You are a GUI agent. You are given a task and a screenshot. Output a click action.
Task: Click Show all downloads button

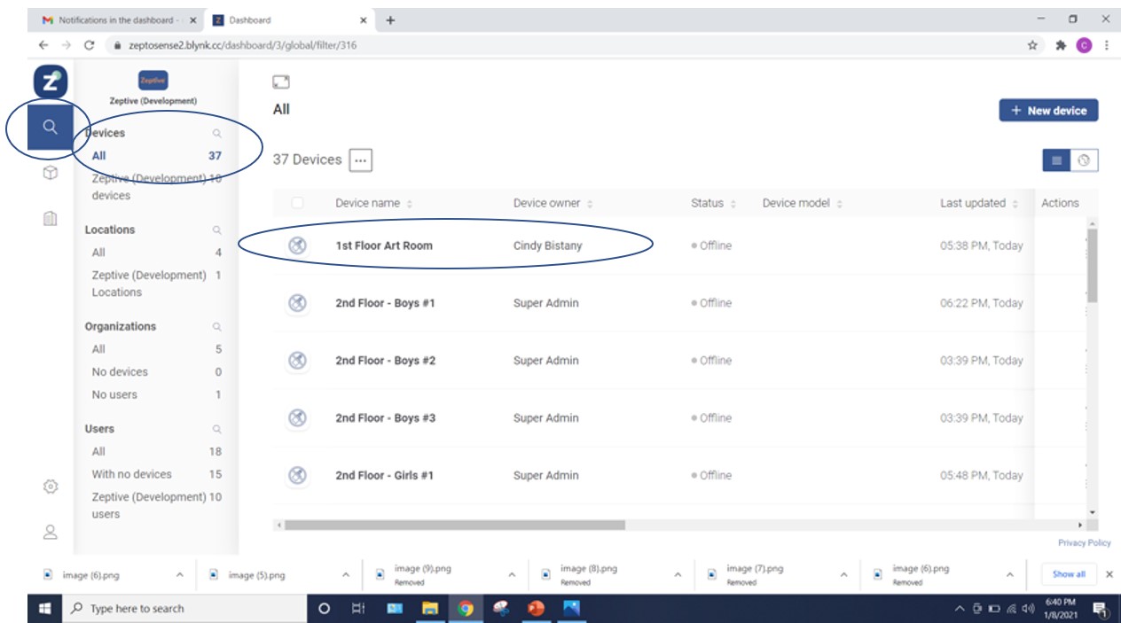[x=1069, y=574]
